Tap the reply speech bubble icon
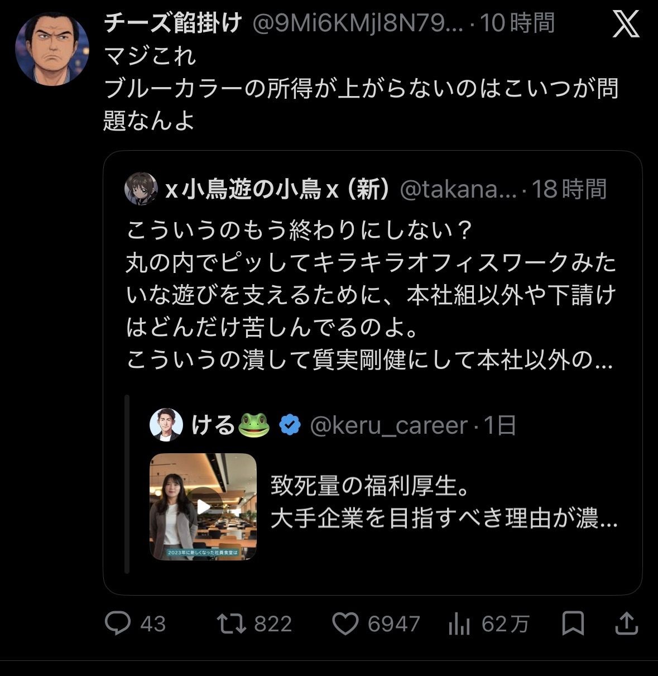Image resolution: width=658 pixels, height=676 pixels. (118, 624)
